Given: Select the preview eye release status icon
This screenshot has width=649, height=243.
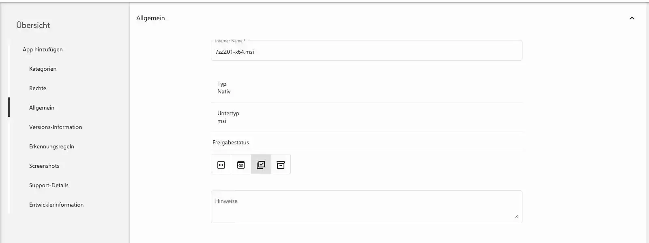Looking at the screenshot, I should tap(241, 165).
